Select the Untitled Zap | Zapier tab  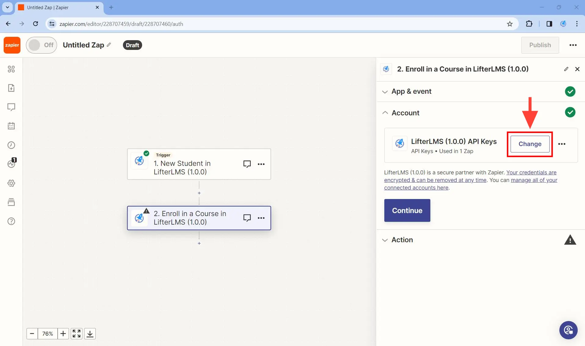pyautogui.click(x=59, y=7)
